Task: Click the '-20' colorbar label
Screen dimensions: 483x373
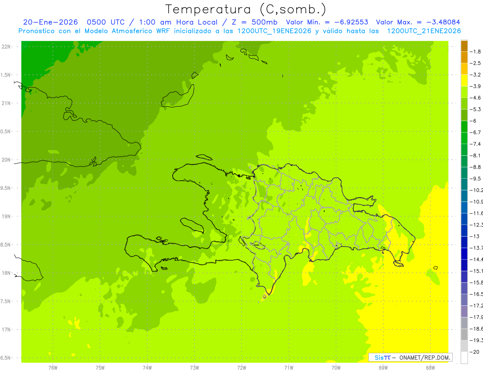Action: (x=475, y=352)
